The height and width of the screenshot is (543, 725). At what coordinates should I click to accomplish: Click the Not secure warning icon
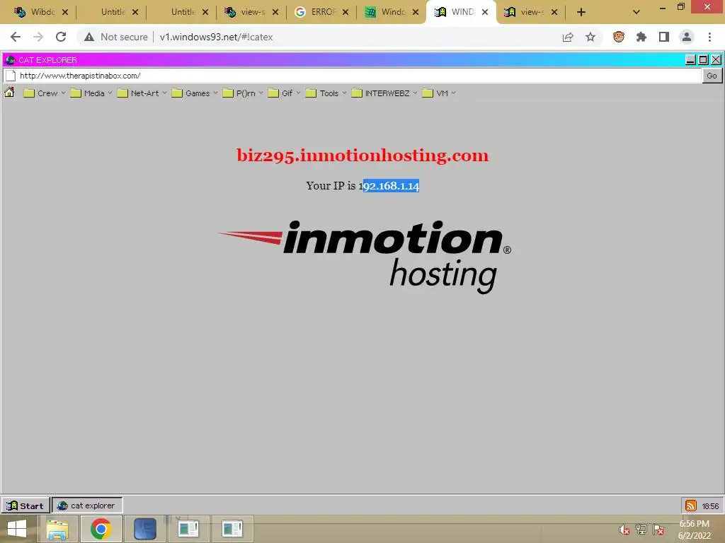coord(89,37)
